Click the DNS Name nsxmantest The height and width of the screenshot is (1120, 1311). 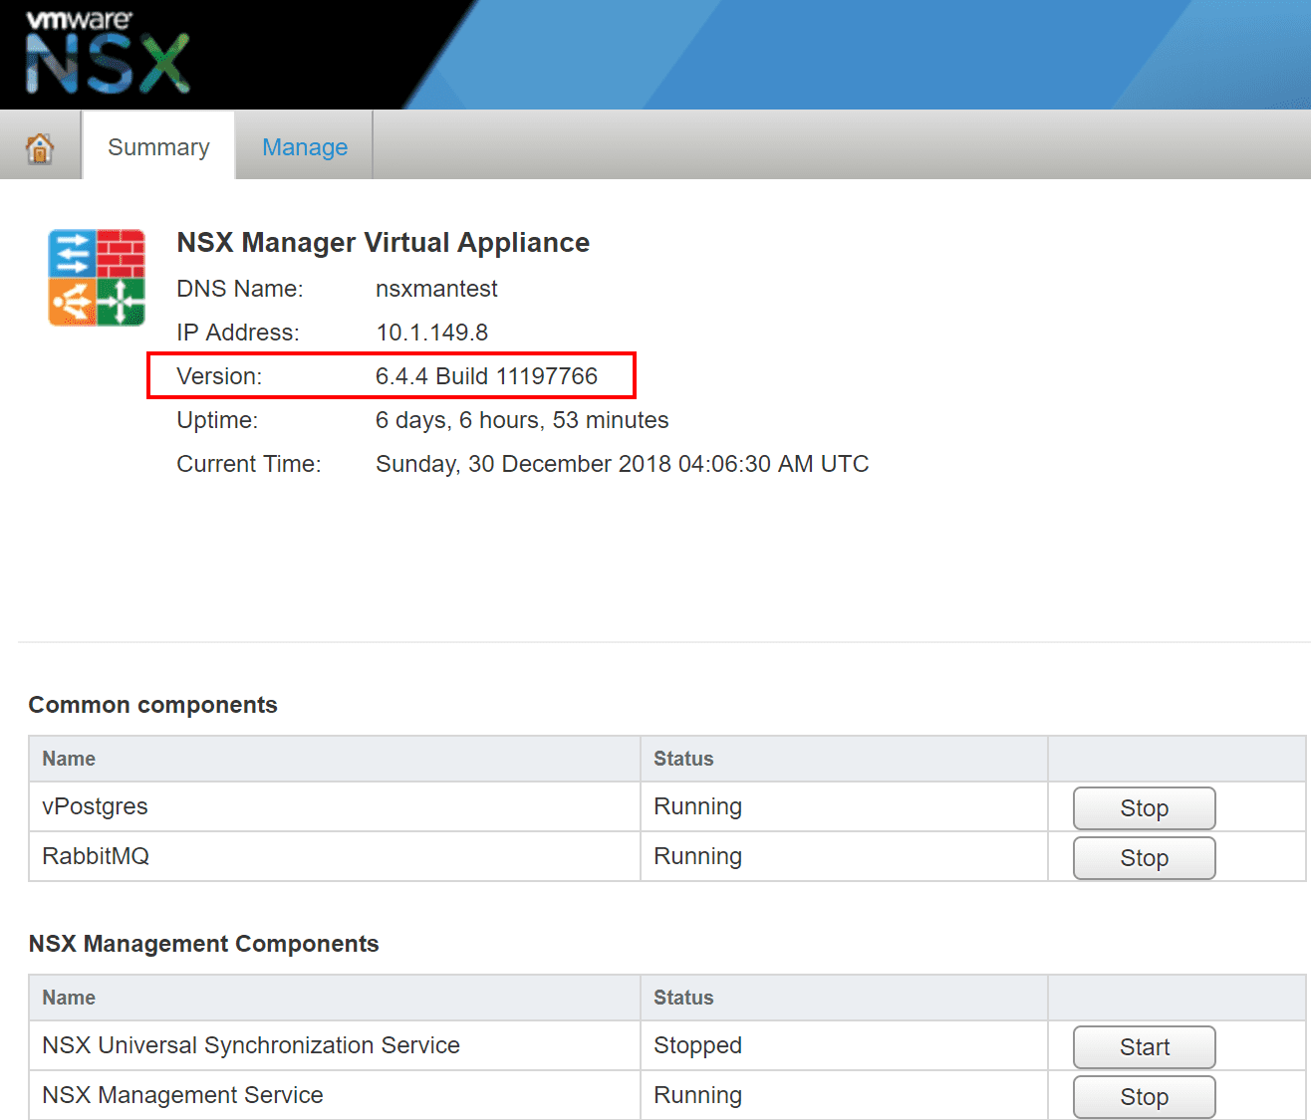click(436, 289)
